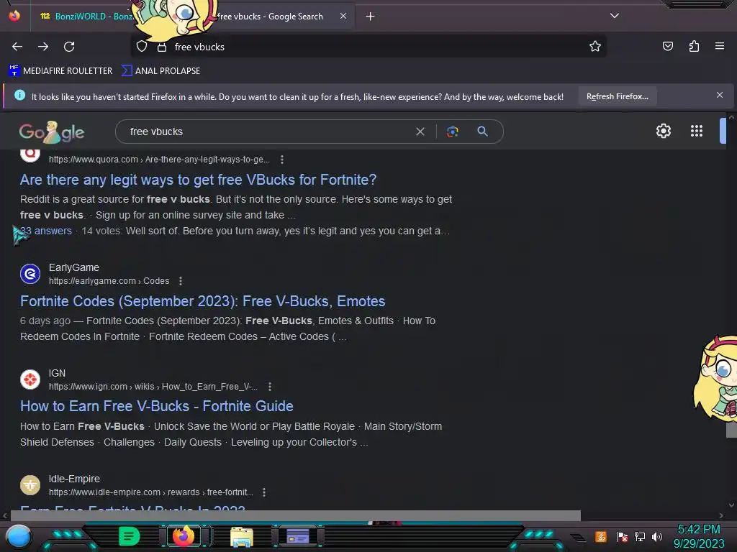Click the Idle-Empire site favicon
Viewport: 737px width, 552px height.
[x=30, y=485]
